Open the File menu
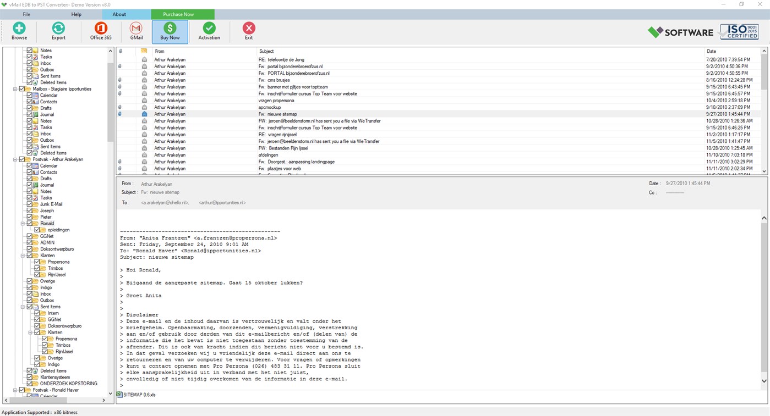770x416 pixels. [26, 14]
